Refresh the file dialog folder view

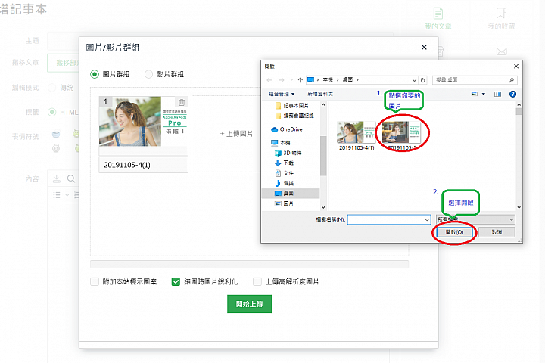tap(422, 80)
